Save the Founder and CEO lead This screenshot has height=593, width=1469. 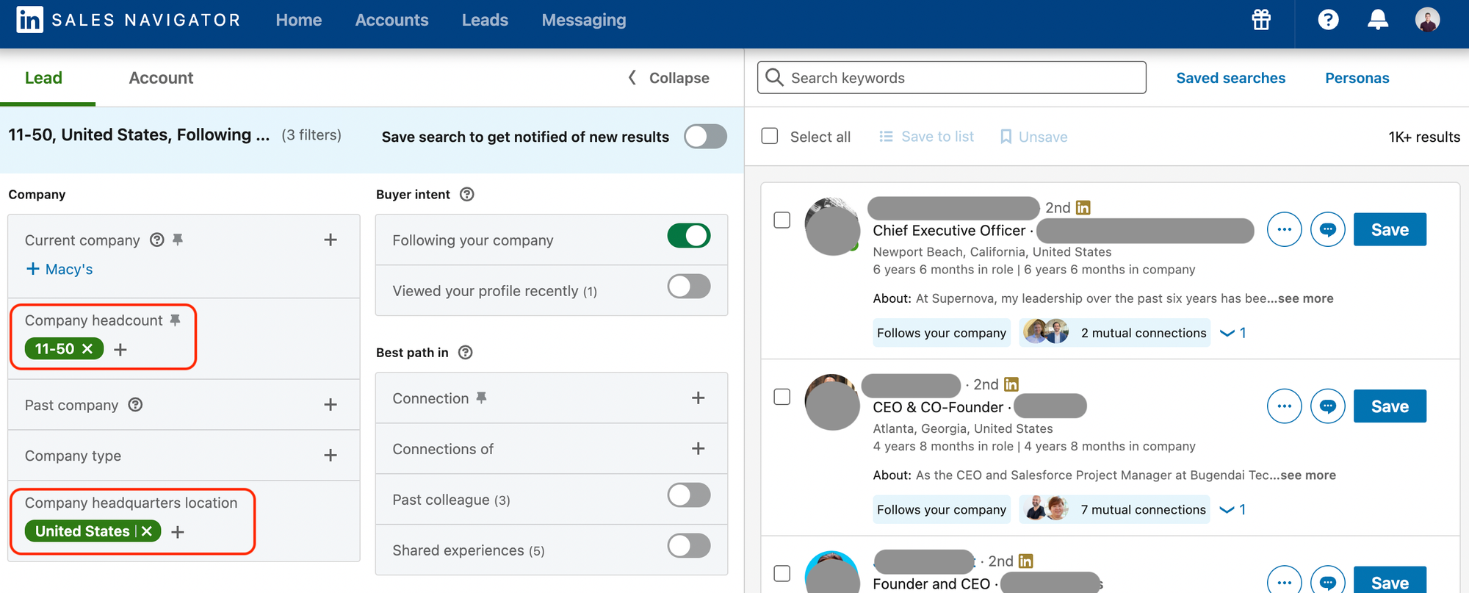(x=1390, y=580)
